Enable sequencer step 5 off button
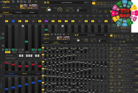The width and height of the screenshot is (138, 93). 33,21
